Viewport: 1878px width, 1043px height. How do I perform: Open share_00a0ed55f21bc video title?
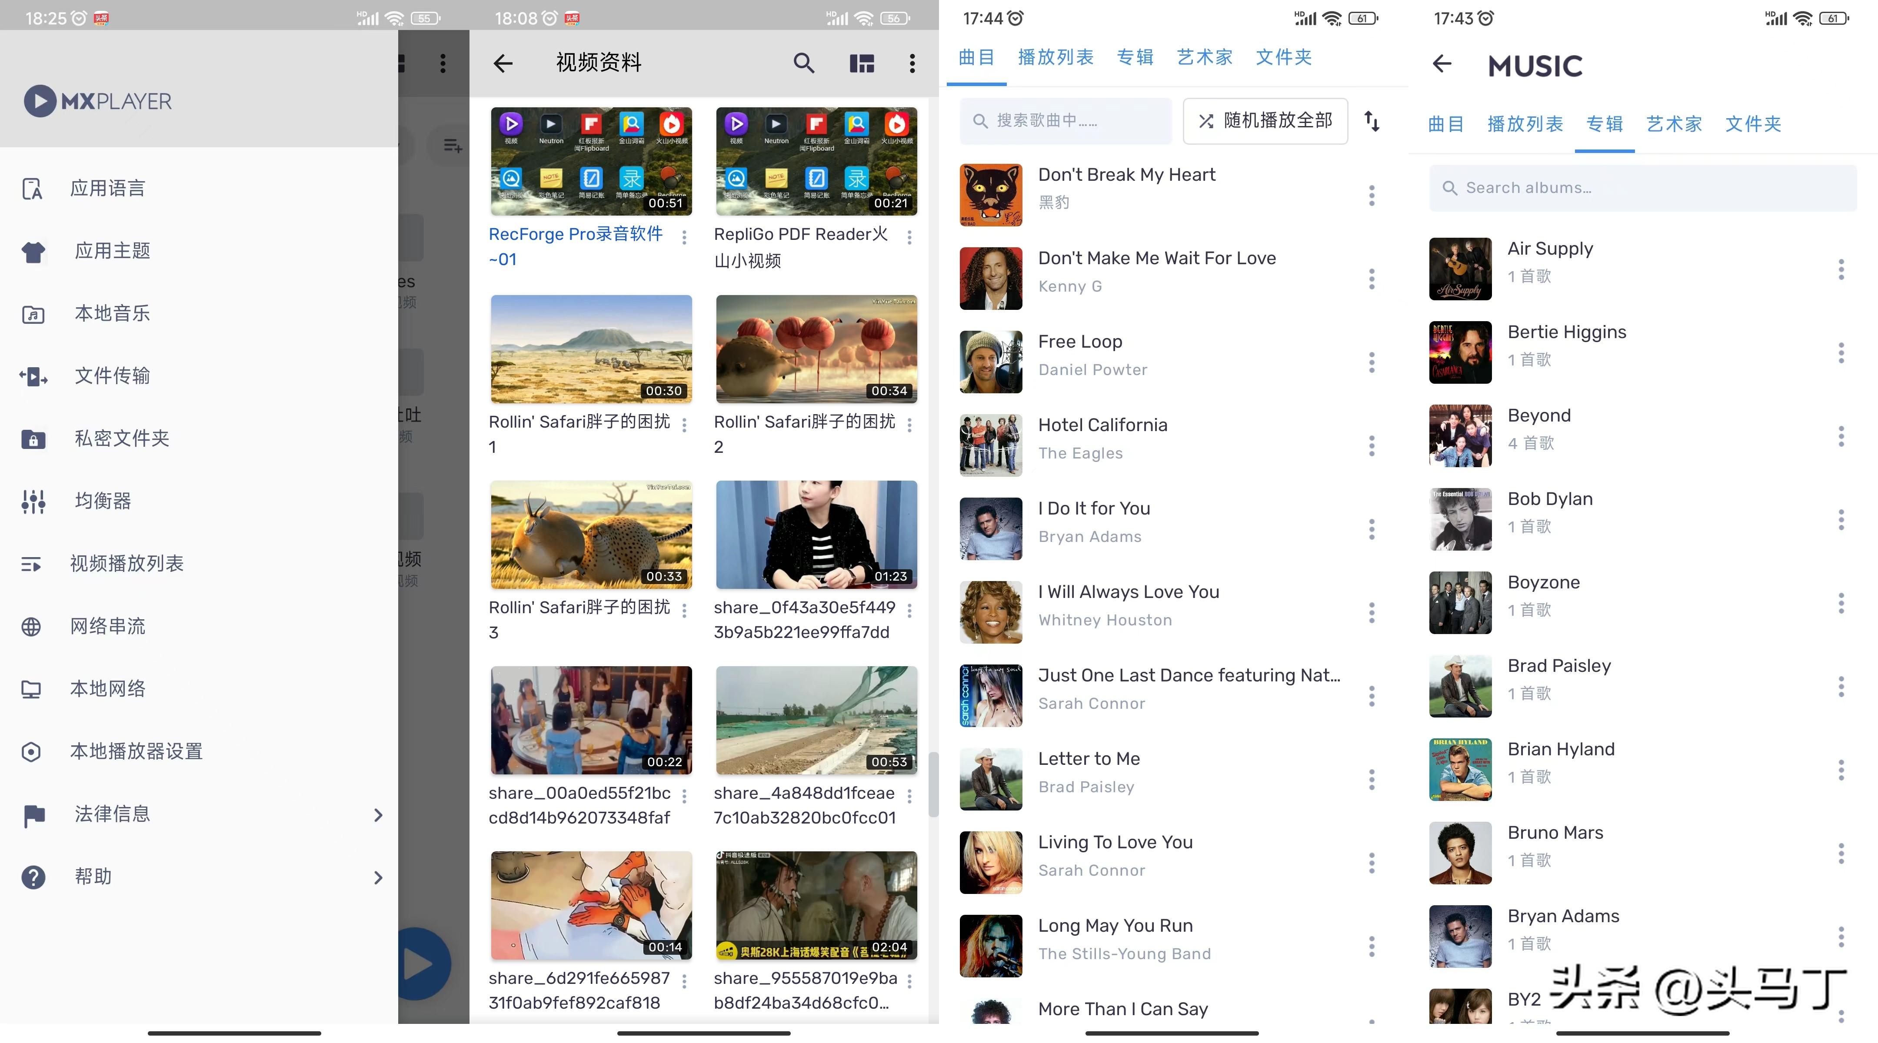coord(579,805)
